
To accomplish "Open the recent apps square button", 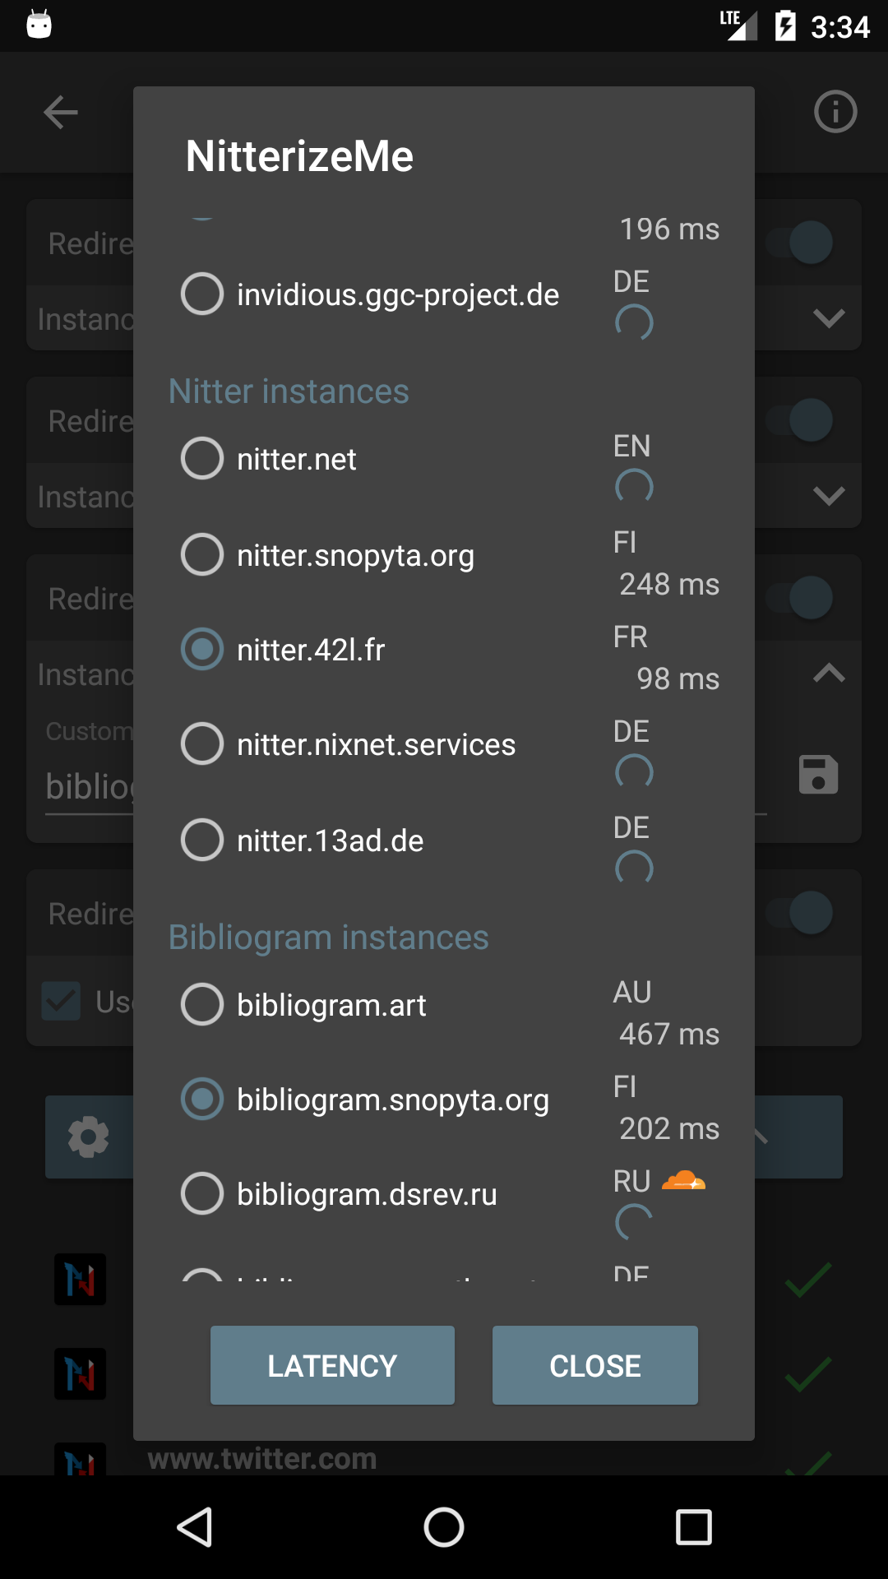I will click(693, 1527).
